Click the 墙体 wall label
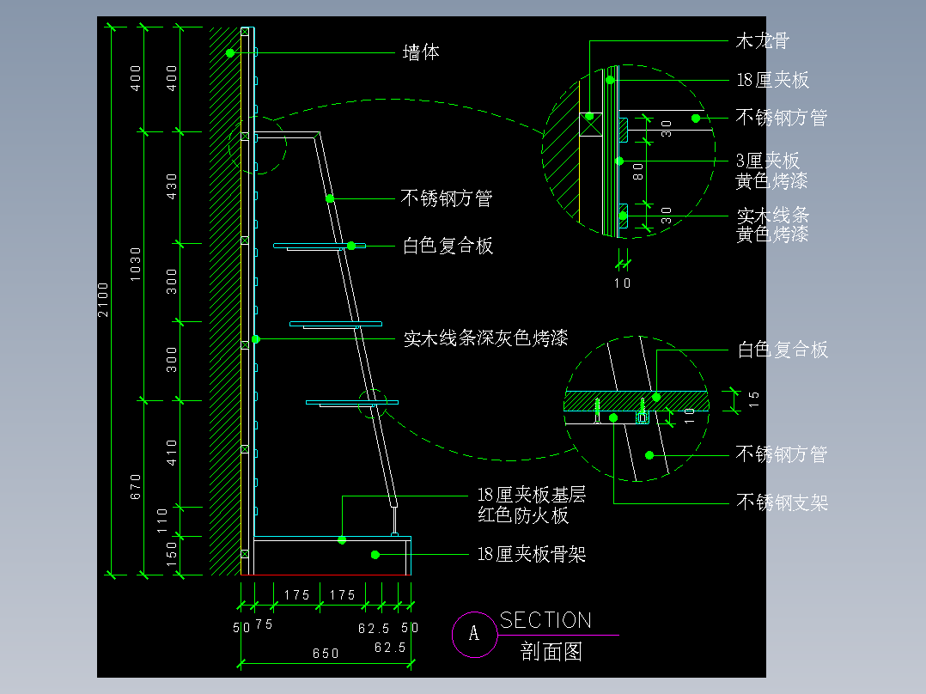Screen dimensions: 926x694 pos(421,52)
